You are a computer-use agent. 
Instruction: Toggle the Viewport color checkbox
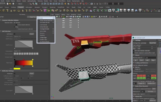coord(14,57)
